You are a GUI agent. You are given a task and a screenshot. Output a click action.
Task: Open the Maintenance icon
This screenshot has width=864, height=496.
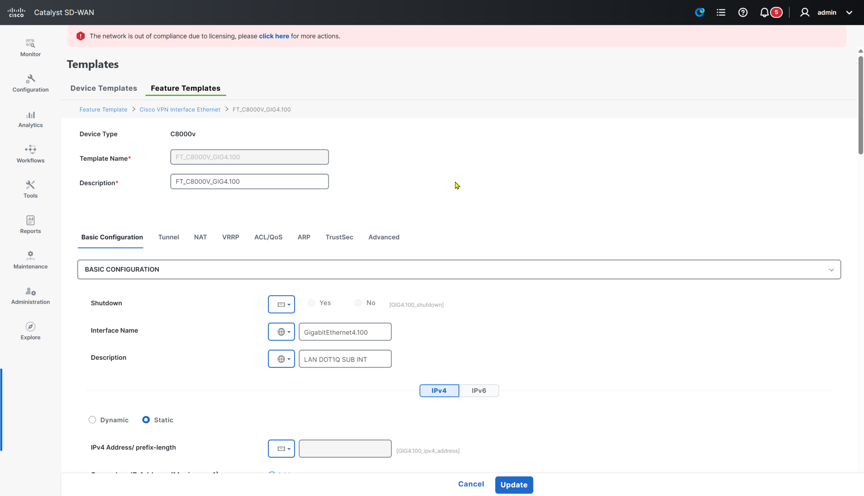click(30, 255)
